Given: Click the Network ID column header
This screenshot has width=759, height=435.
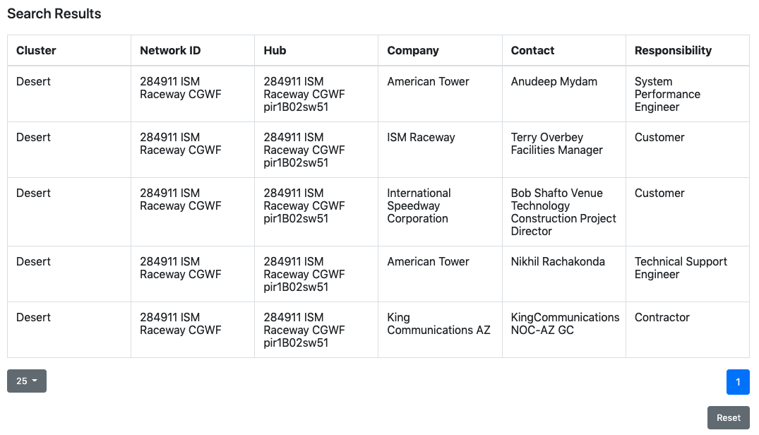Looking at the screenshot, I should [x=170, y=51].
